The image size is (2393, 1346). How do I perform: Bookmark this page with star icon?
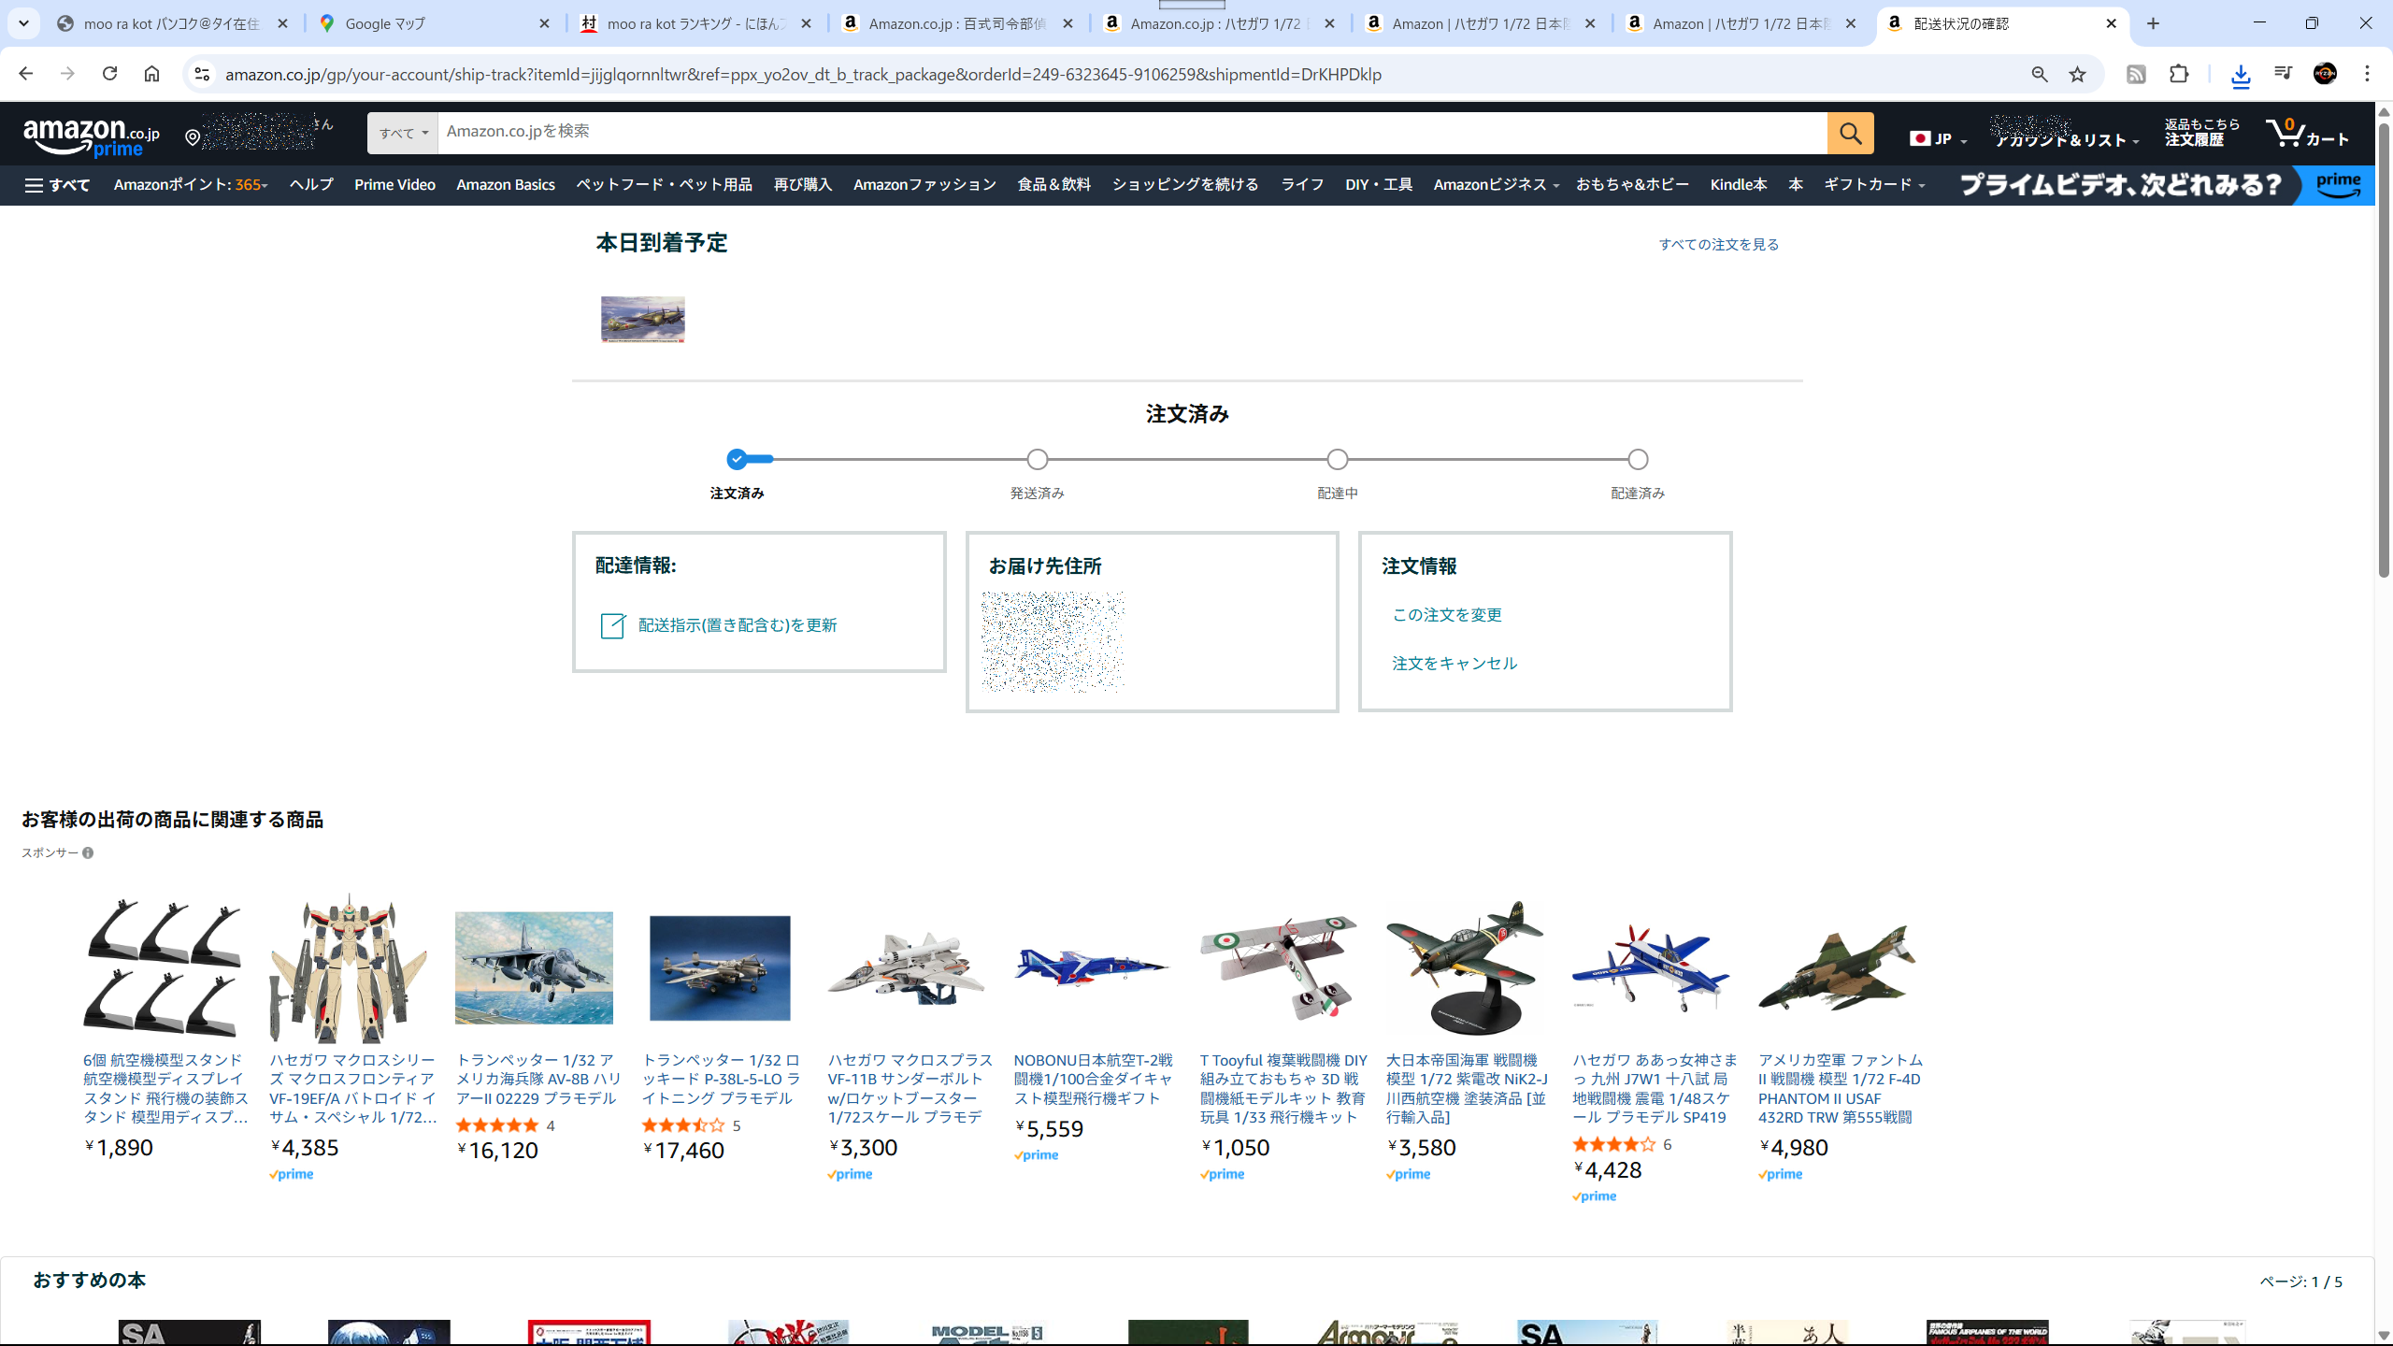(2077, 74)
